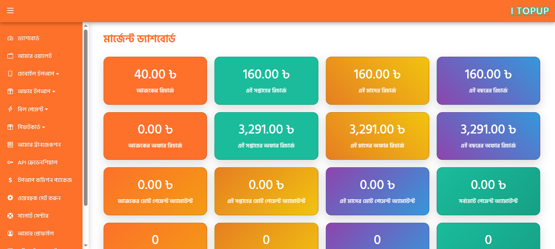Click the lightning bolt bill payment icon
555x249 pixels.
tap(10, 109)
